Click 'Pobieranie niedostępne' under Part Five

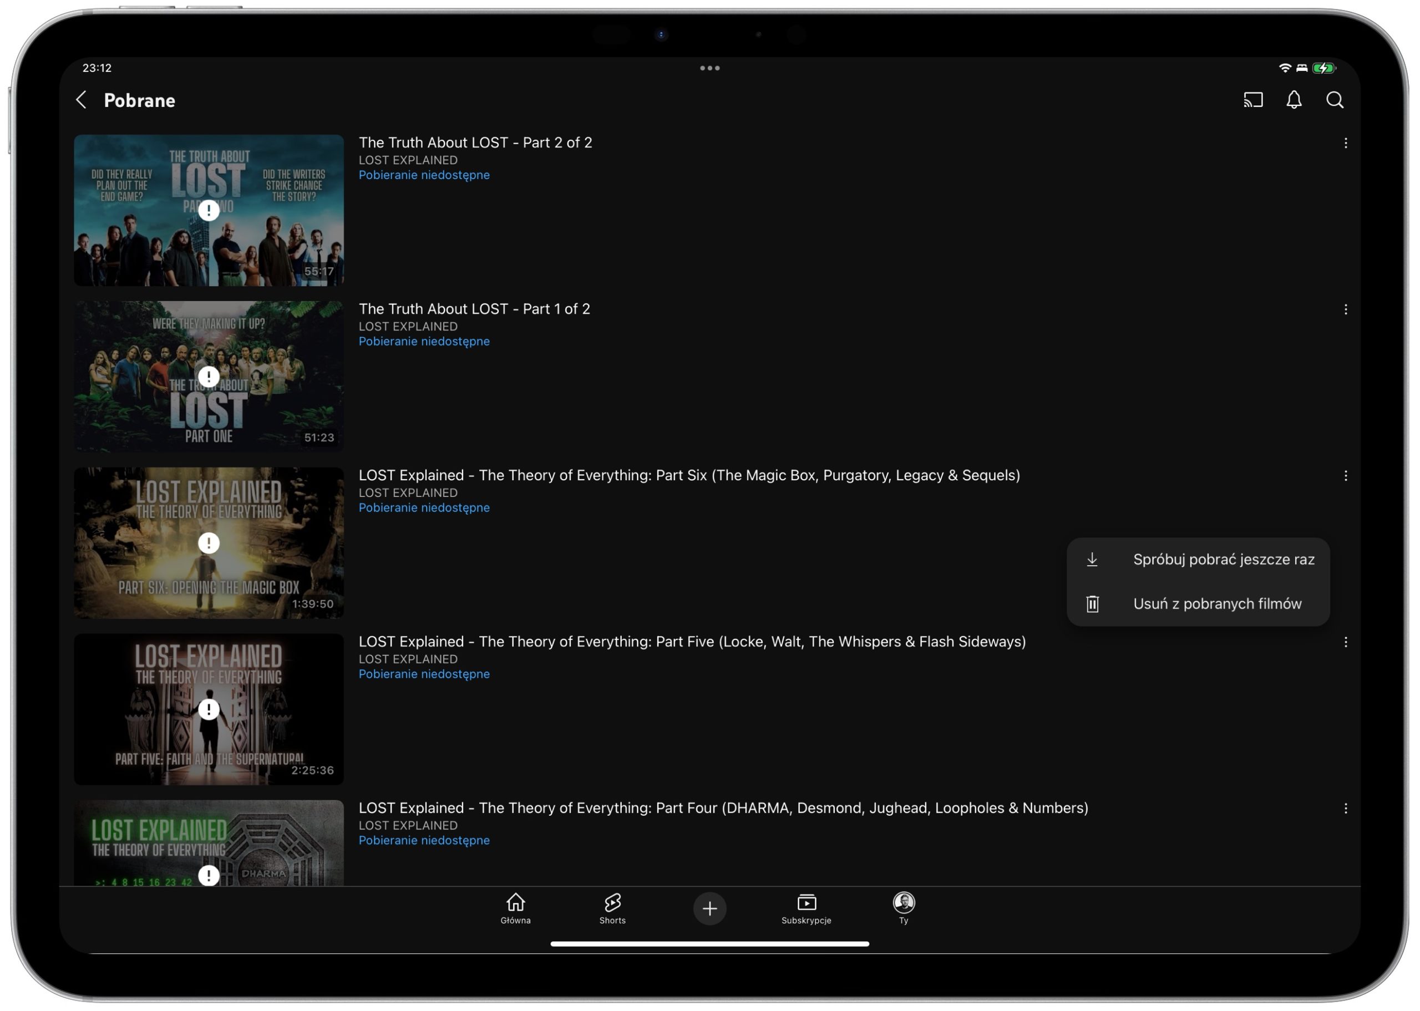pyautogui.click(x=424, y=674)
